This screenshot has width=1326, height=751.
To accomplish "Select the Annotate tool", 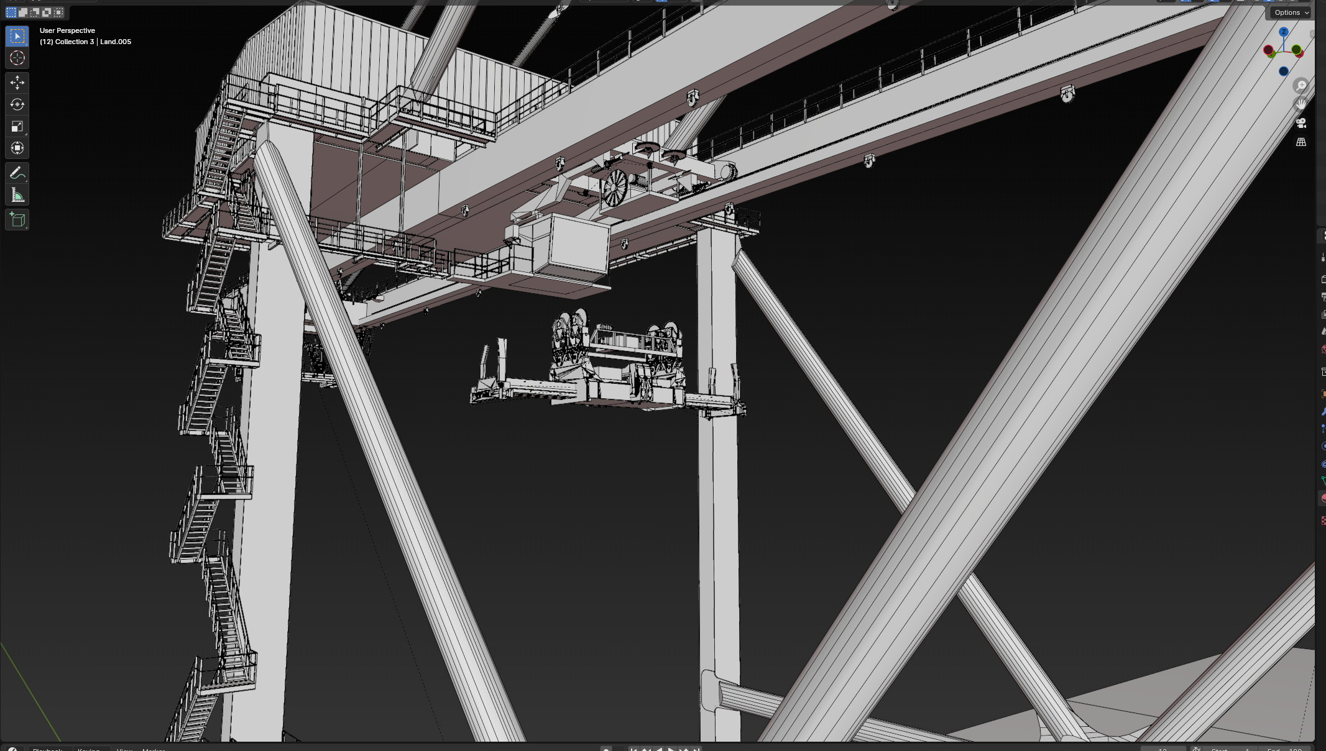I will click(17, 173).
